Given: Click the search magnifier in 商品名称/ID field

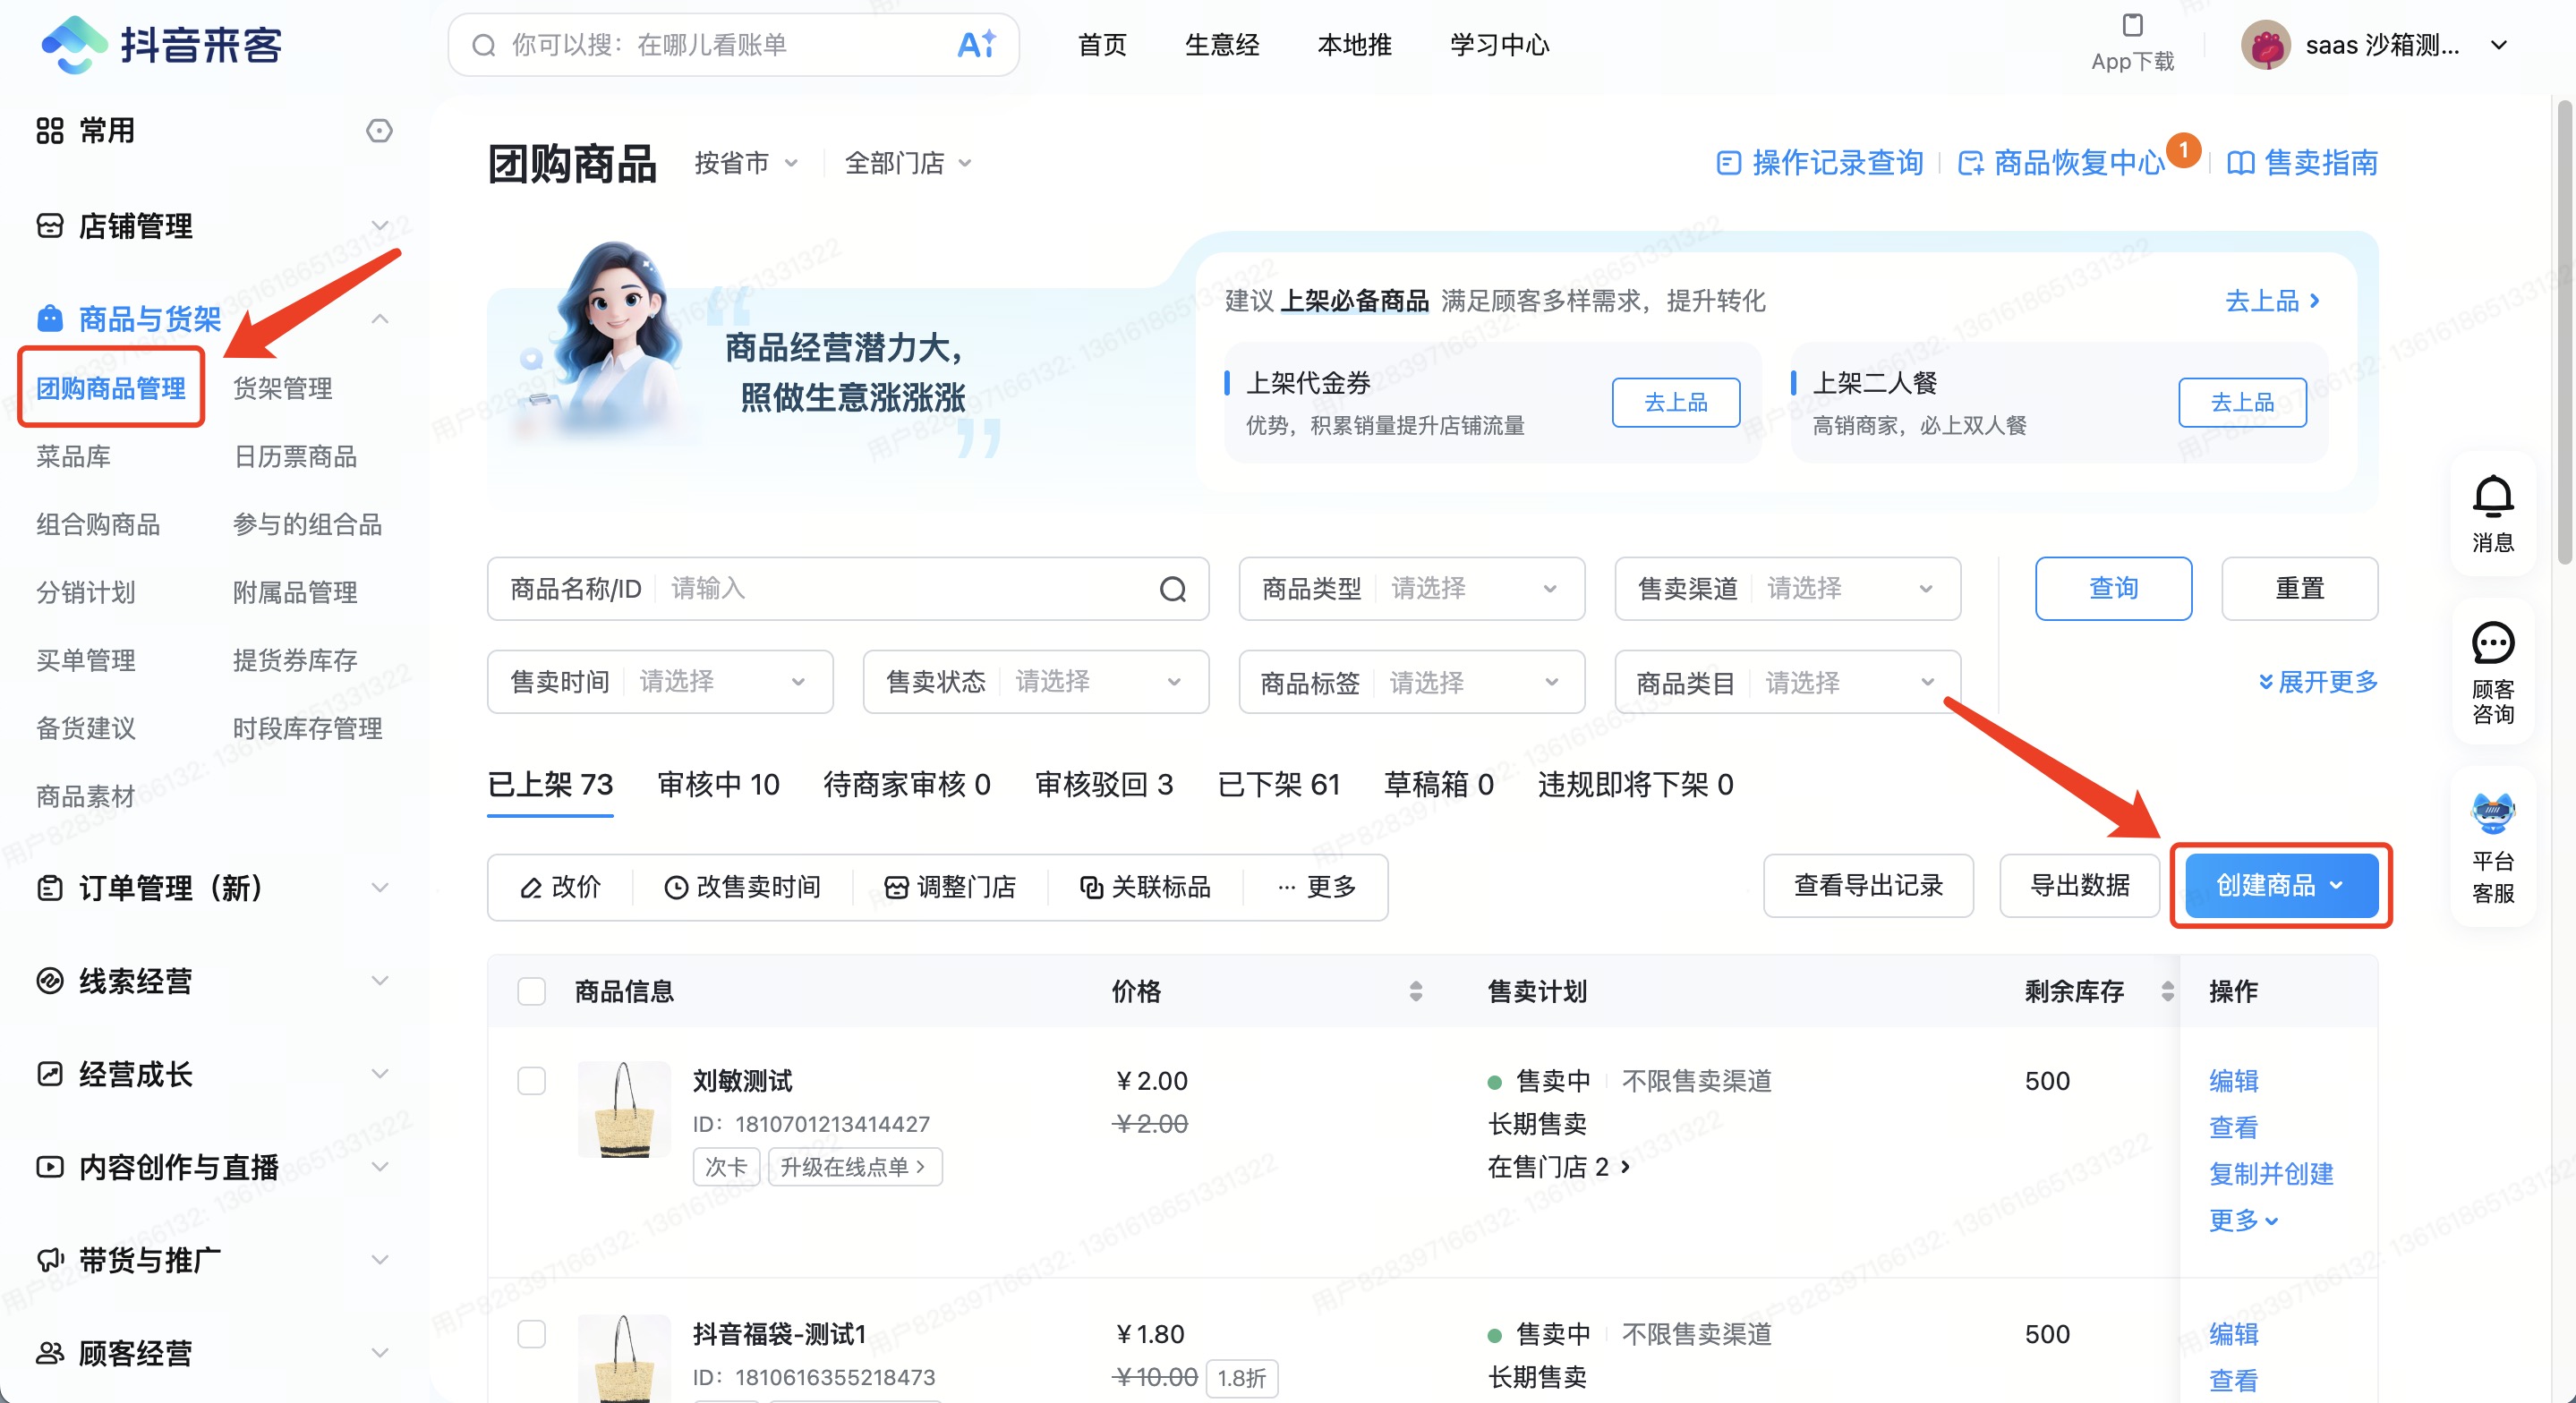Looking at the screenshot, I should (x=1172, y=589).
